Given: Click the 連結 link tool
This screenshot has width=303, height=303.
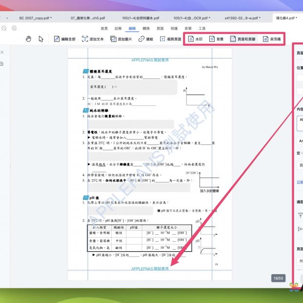Looking at the screenshot, I should (145, 39).
